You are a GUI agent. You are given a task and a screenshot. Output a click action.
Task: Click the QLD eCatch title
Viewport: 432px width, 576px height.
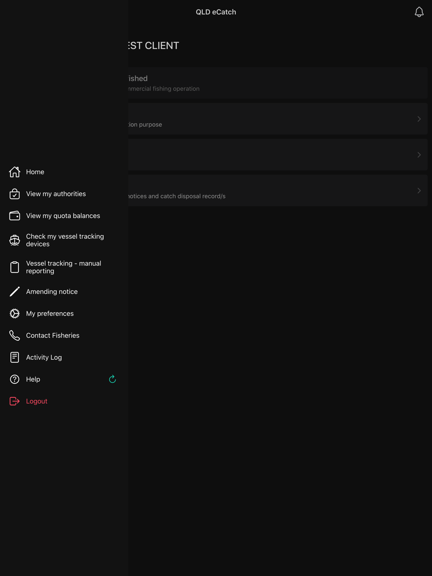(x=216, y=12)
